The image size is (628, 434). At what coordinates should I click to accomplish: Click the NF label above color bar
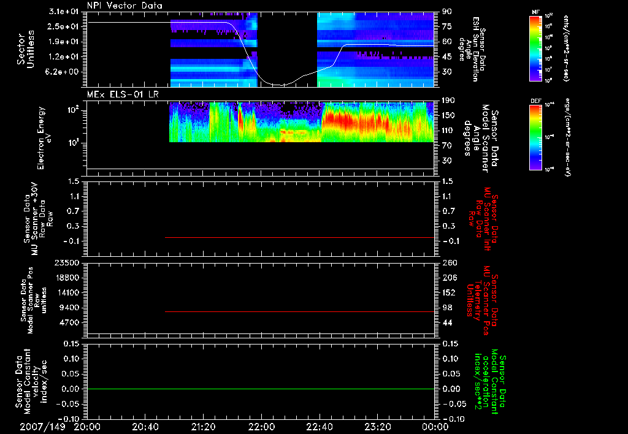[x=536, y=12]
